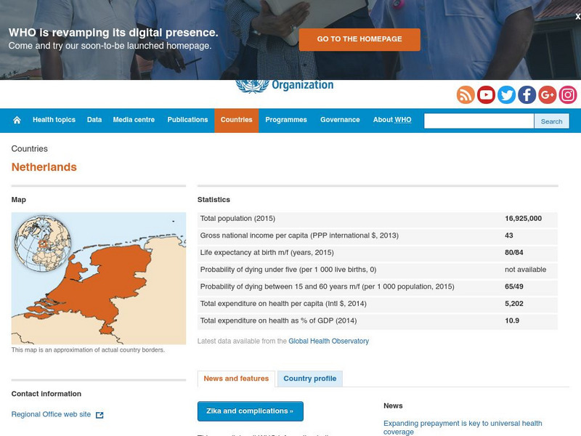
Task: Visit WHO's Facebook page icon
Action: [x=527, y=94]
